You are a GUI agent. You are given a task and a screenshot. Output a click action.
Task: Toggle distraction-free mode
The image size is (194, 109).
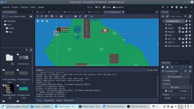point(157,12)
